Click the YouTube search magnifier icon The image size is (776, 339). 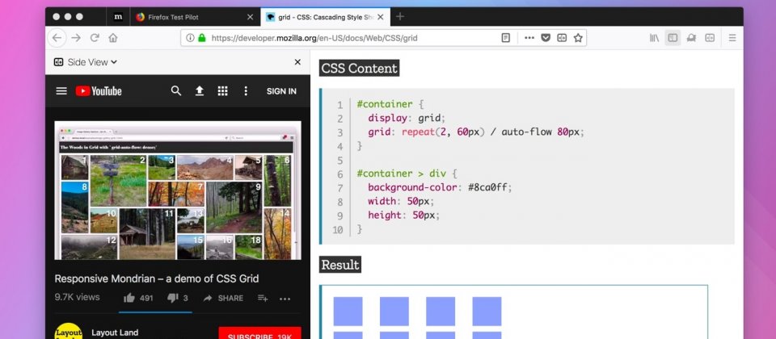176,91
